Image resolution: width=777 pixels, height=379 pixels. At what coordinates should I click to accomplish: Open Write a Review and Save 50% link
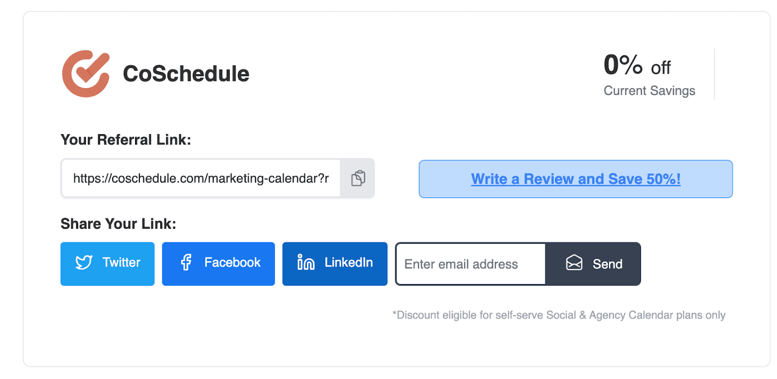pyautogui.click(x=575, y=179)
